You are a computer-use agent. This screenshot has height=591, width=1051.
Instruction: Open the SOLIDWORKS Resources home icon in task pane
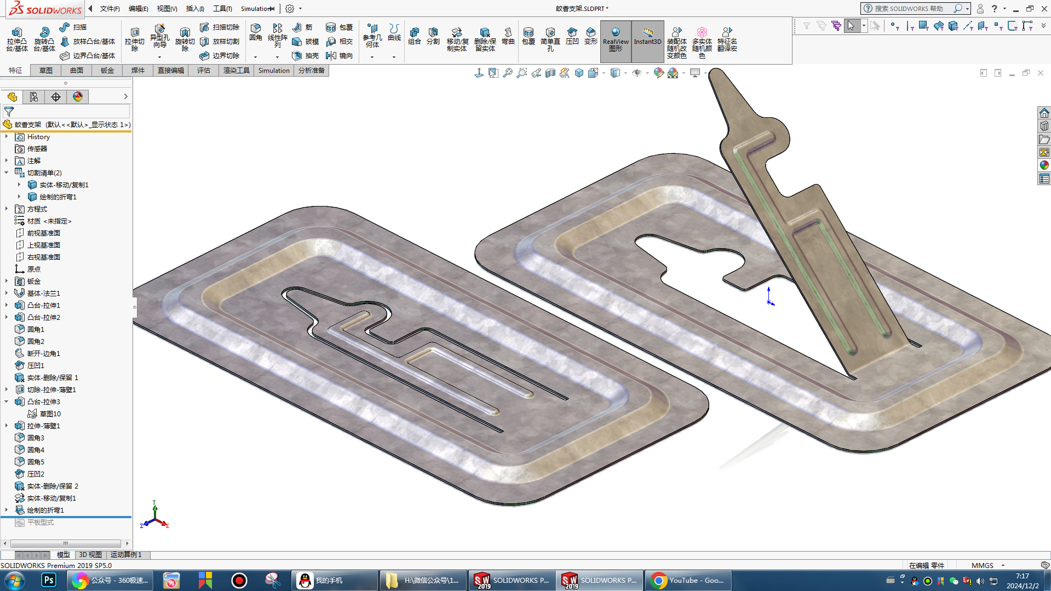pyautogui.click(x=1044, y=113)
